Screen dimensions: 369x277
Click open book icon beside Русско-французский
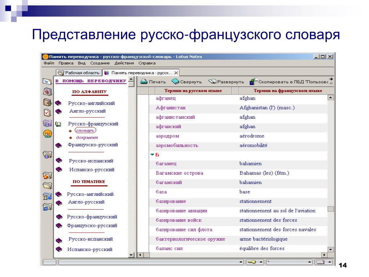(x=58, y=124)
